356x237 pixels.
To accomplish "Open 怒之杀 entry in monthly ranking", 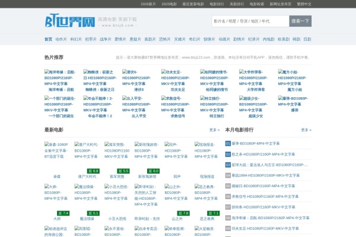I will pyautogui.click(x=263, y=154).
